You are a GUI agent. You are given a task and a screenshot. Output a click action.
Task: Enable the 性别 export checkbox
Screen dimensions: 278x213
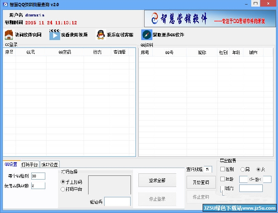[222, 169]
